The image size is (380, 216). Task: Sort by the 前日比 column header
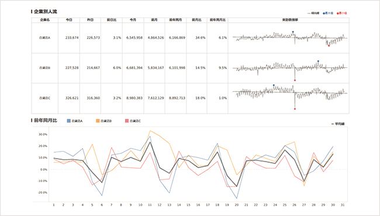click(112, 20)
